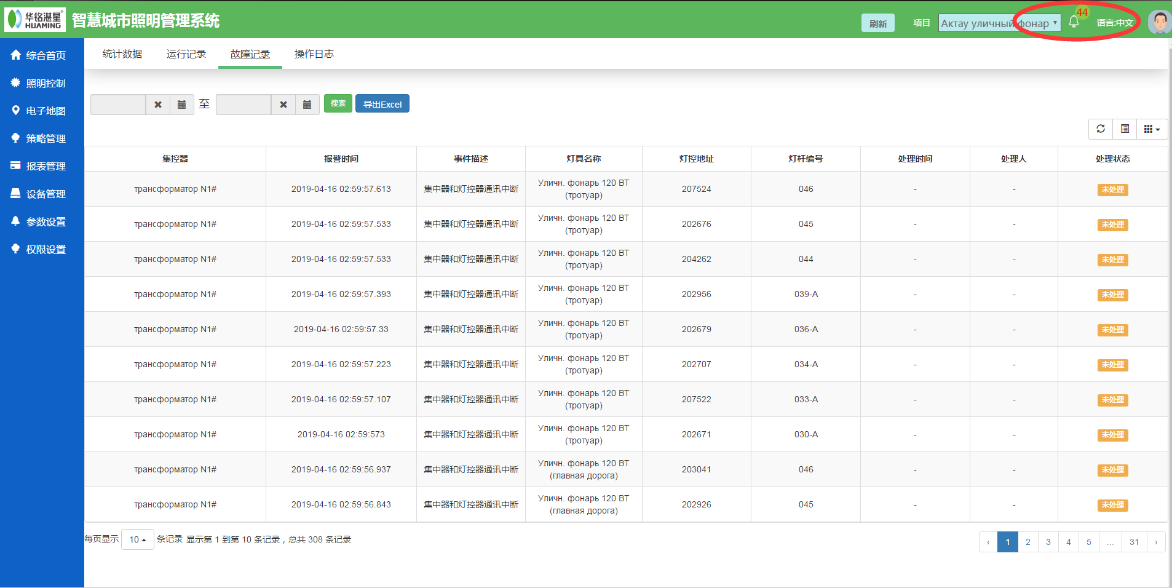Viewport: 1172px width, 588px height.
Task: Click the 报警时间 column header
Action: (341, 159)
